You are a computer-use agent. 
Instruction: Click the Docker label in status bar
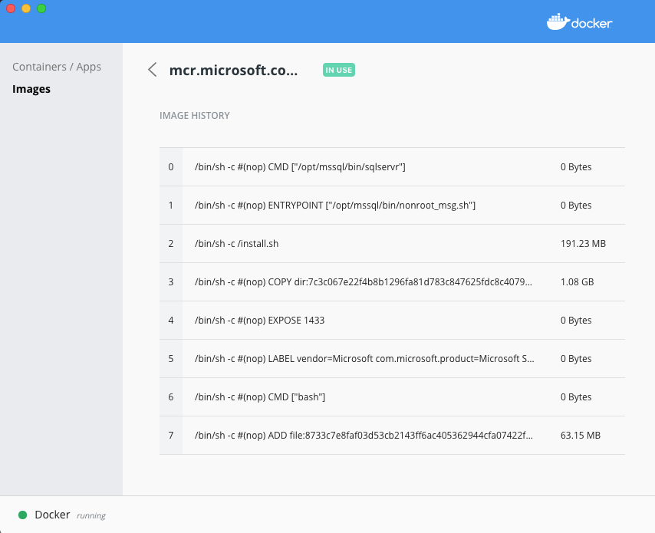(52, 515)
